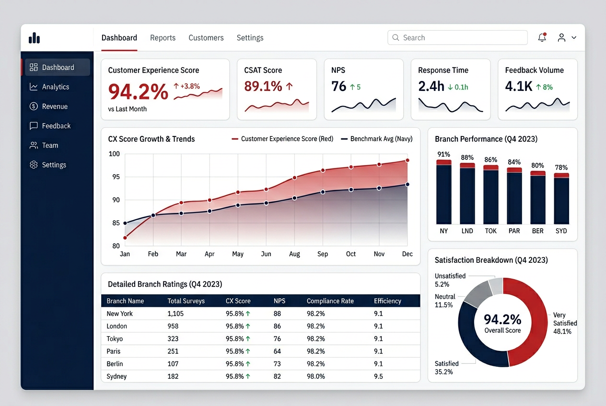
Task: Sort by CX Score column header
Action: pos(238,301)
